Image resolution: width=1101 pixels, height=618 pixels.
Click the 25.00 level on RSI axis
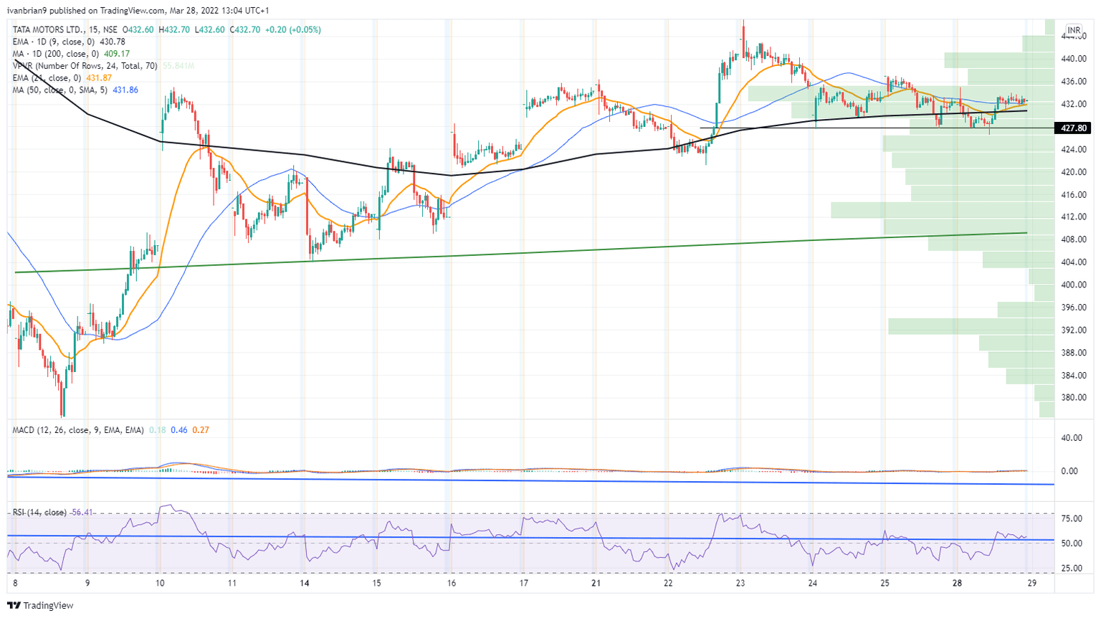click(1072, 569)
